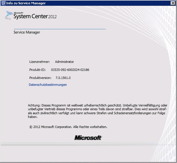This screenshot has width=177, height=163.
Task: Click the Service Manager icon in title bar
Action: 3,3
